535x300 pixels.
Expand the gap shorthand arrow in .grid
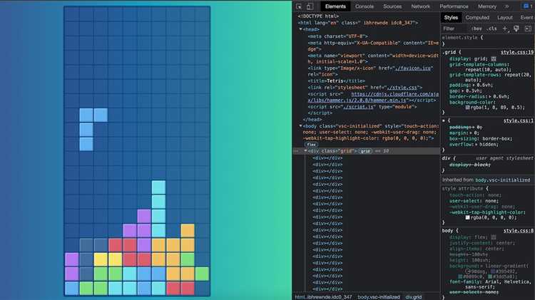[462, 91]
